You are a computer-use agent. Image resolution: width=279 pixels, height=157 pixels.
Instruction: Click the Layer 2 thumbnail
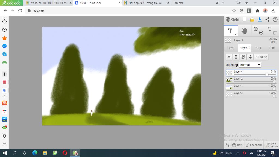(x=229, y=80)
